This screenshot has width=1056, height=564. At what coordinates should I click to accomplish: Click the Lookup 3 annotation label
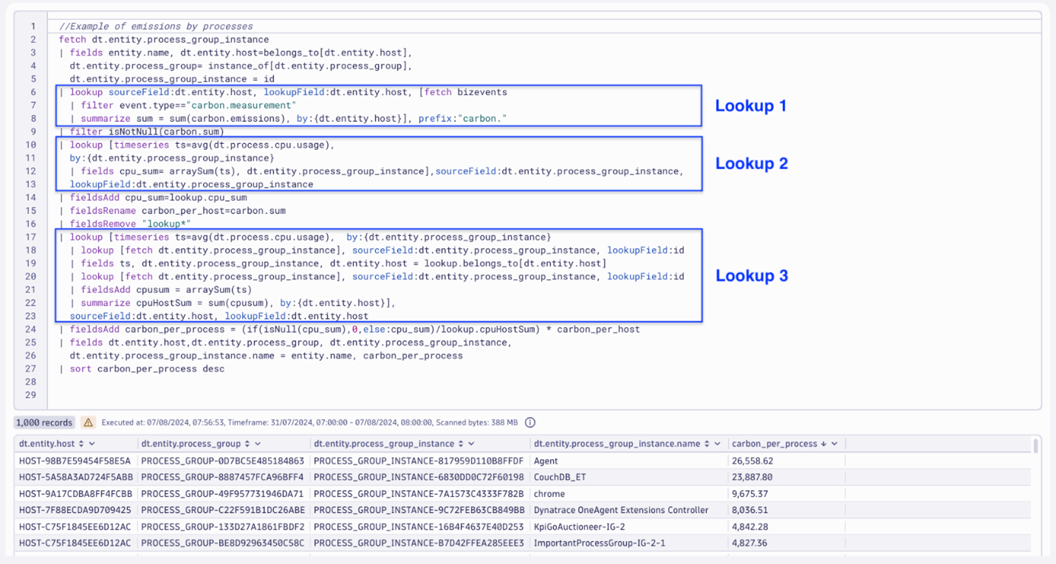coord(751,276)
